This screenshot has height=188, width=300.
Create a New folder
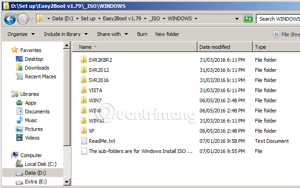pyautogui.click(x=167, y=34)
